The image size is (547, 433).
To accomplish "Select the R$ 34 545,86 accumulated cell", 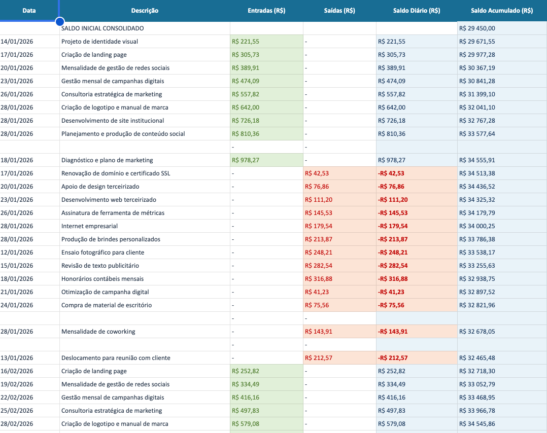I will point(502,424).
